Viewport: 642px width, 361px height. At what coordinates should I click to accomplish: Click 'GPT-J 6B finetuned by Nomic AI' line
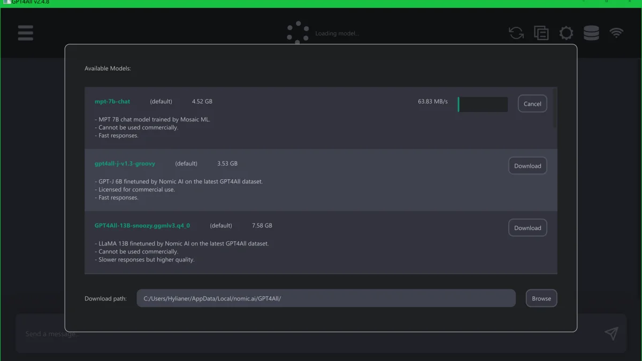179,182
